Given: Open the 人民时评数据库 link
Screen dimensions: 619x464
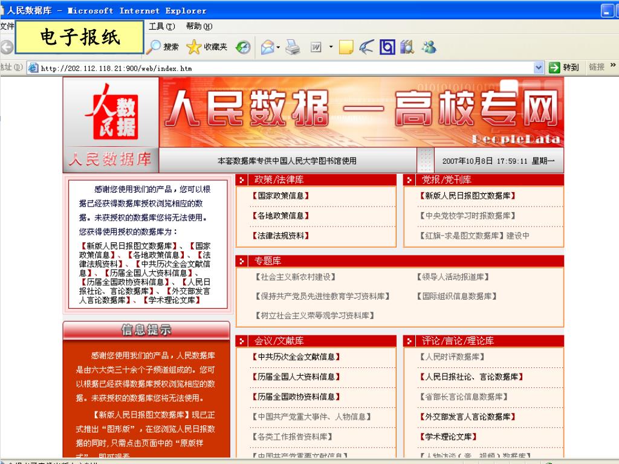Looking at the screenshot, I should (x=452, y=357).
